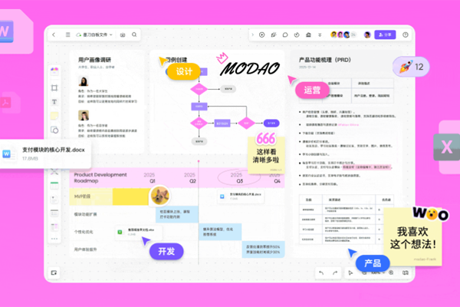Open the 100% zoom level dropdown
This screenshot has width=460, height=307.
(x=377, y=272)
